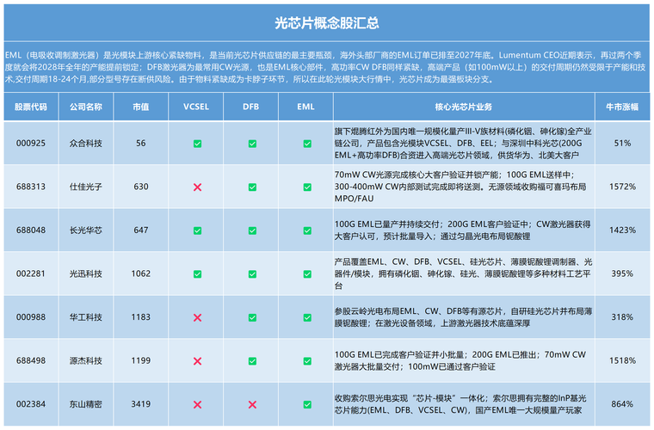Click the VCSEL green check for 长光华芯
654x430 pixels.
(197, 230)
